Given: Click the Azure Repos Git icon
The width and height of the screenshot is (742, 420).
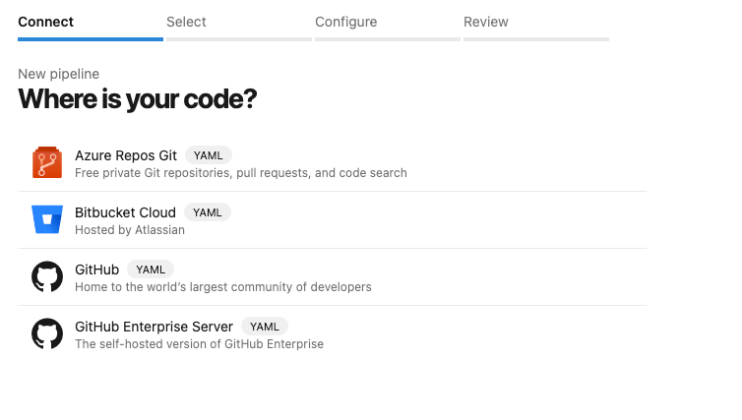Looking at the screenshot, I should (x=47, y=162).
